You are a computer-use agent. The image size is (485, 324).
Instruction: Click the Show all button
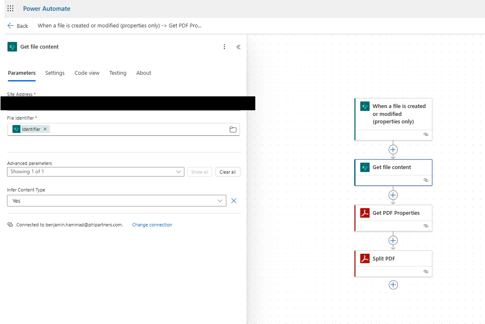click(x=199, y=172)
